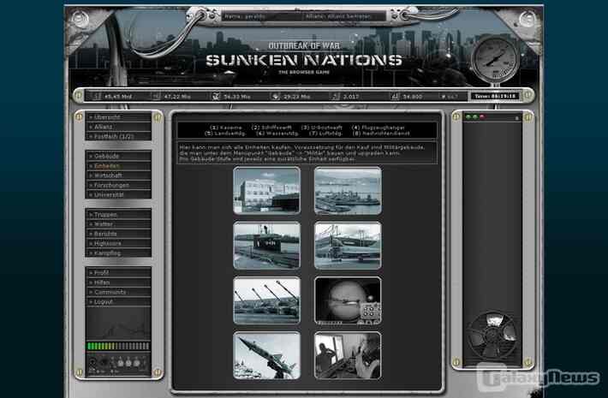Screen dimensions: 608x398
Task: Click the resource icon beside 2.017
Action: pyautogui.click(x=335, y=96)
